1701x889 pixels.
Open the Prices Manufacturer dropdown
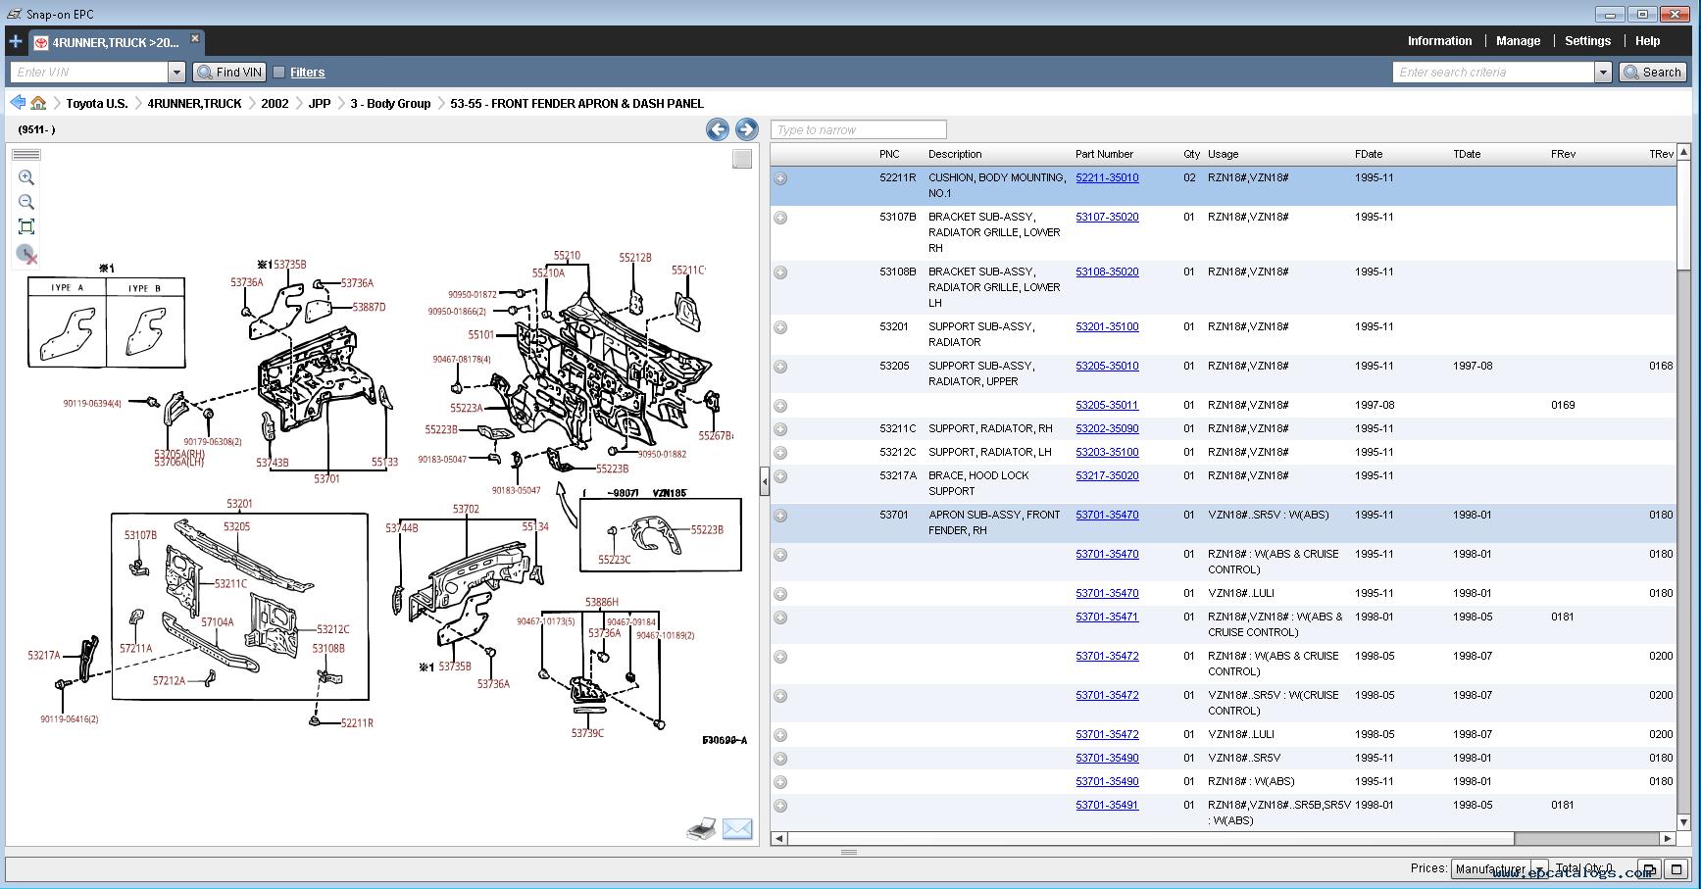(x=1499, y=869)
